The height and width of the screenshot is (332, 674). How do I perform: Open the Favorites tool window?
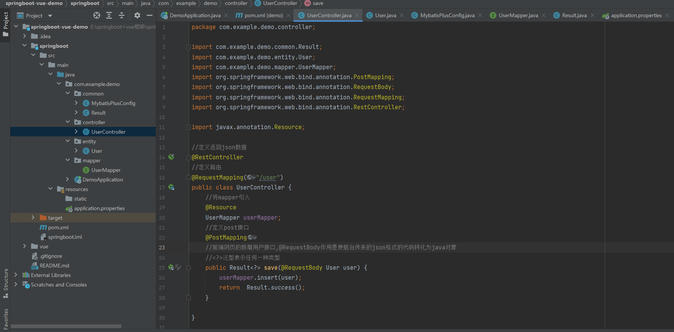click(5, 319)
